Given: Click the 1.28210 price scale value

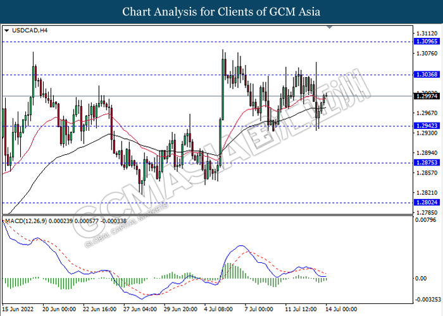Looking at the screenshot, I should pyautogui.click(x=427, y=193).
